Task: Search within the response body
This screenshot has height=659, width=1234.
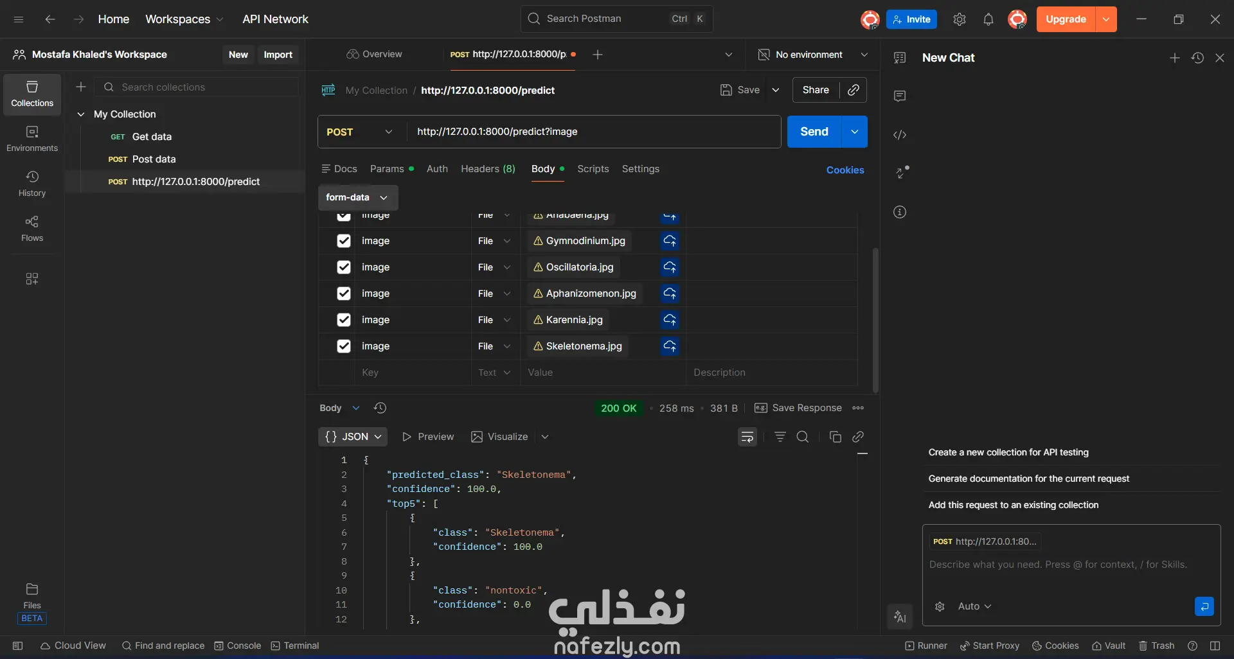Action: (803, 437)
